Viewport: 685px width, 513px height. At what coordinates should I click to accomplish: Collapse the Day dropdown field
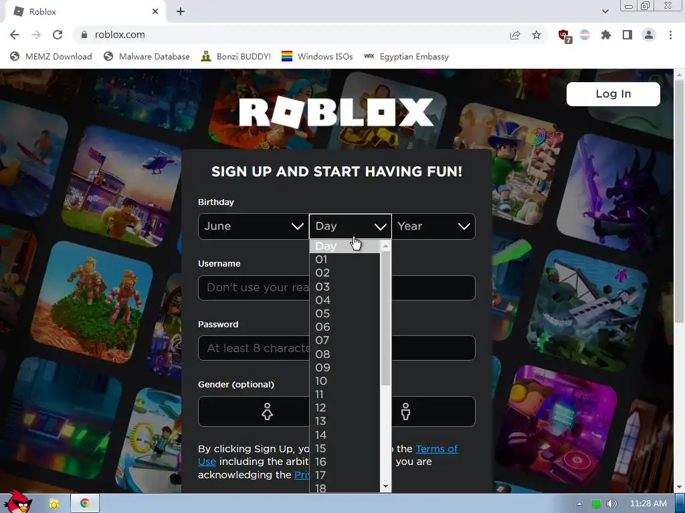point(351,226)
